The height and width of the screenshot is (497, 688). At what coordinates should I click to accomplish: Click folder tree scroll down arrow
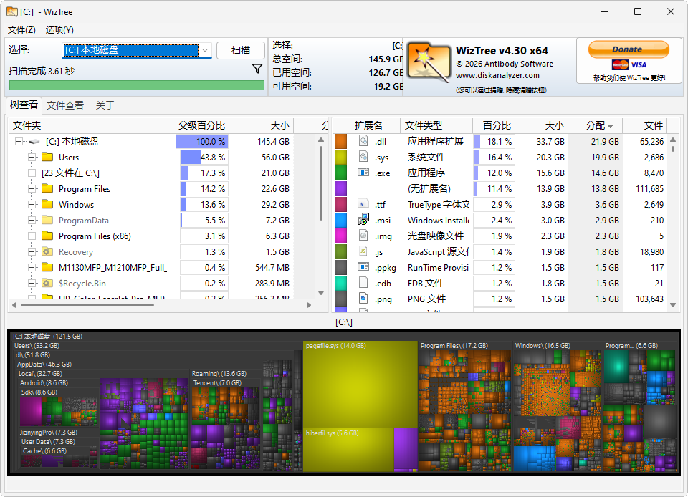321,293
